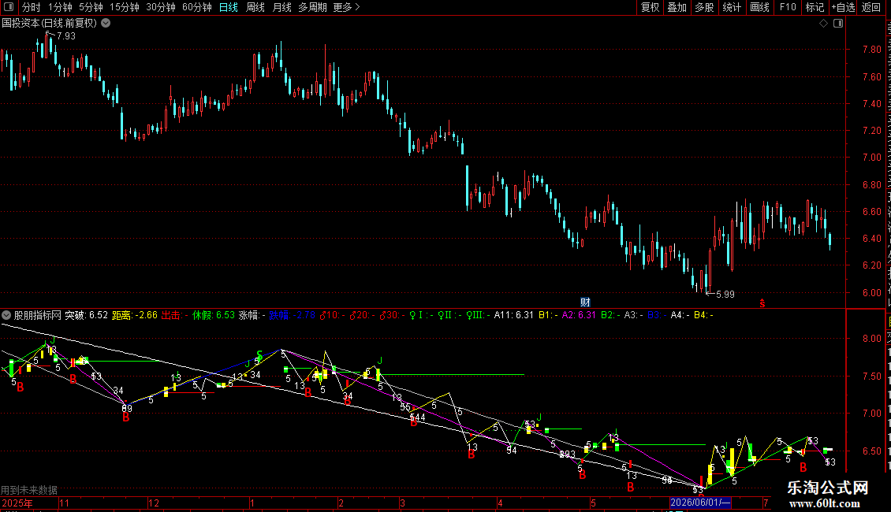This screenshot has height=512, width=891.
Task: Select the 日线 daily period tab
Action: [229, 7]
